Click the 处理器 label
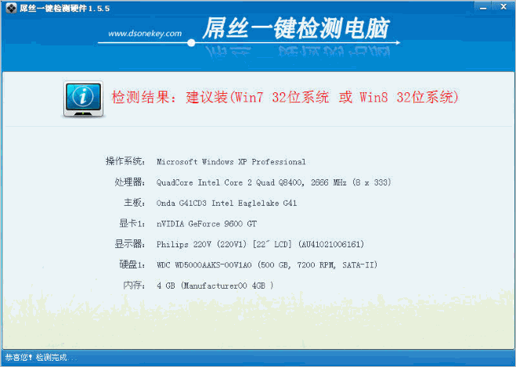The width and height of the screenshot is (516, 367). tap(130, 182)
